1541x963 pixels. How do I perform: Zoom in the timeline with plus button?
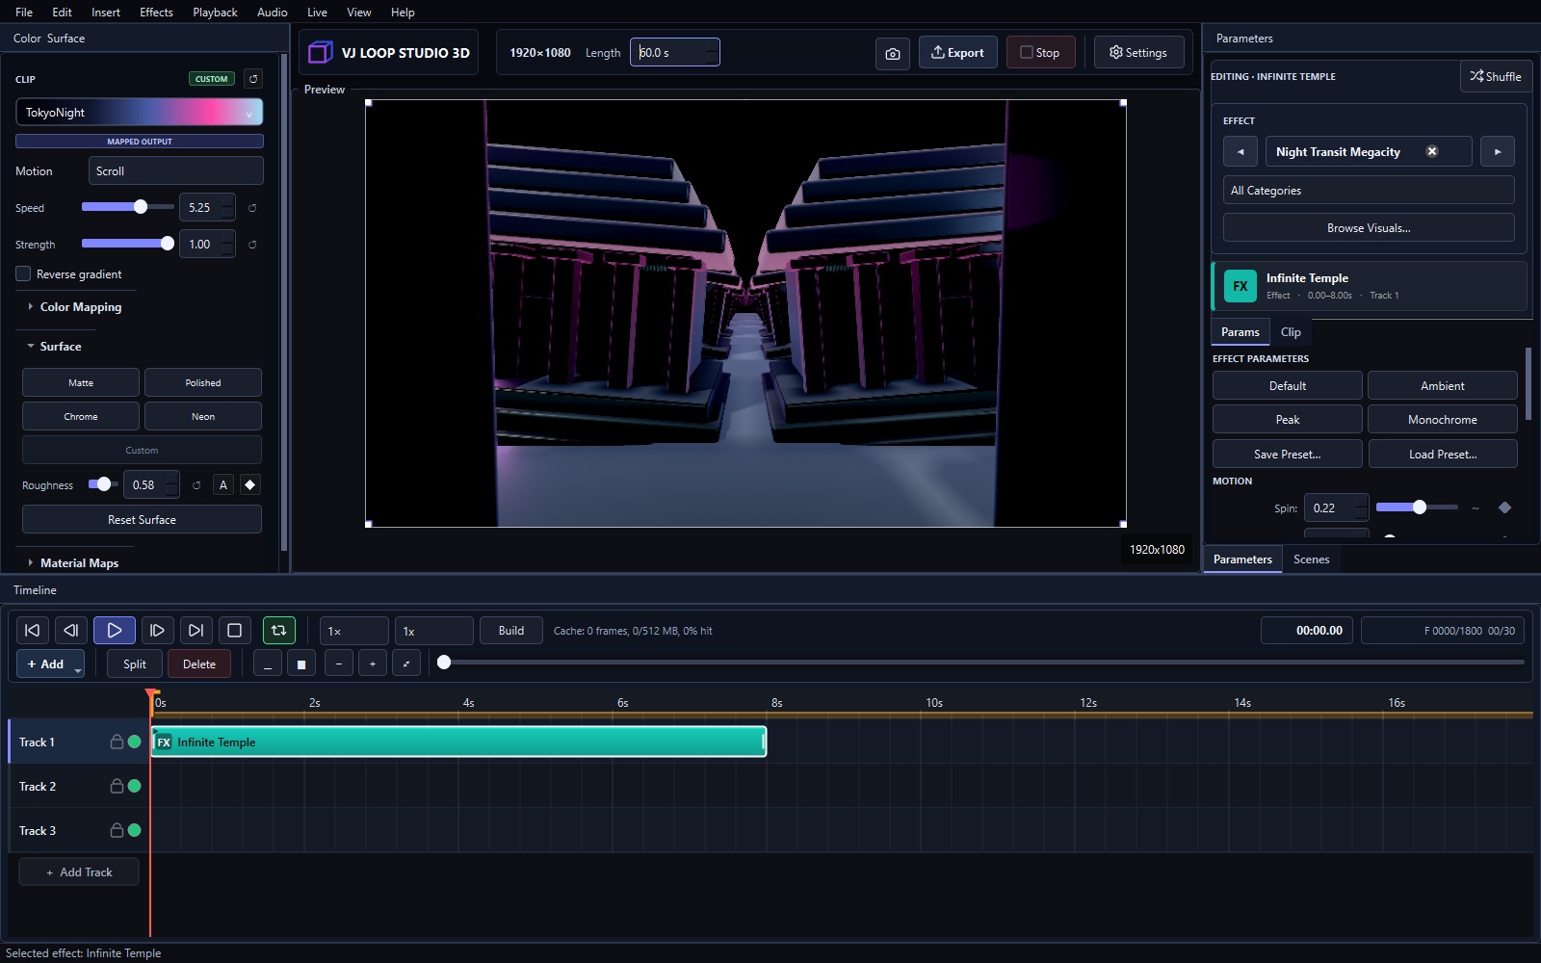373,664
